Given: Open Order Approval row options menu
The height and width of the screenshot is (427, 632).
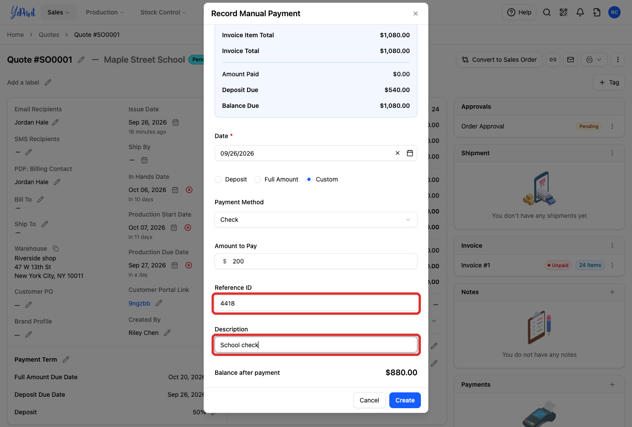Looking at the screenshot, I should 612,126.
